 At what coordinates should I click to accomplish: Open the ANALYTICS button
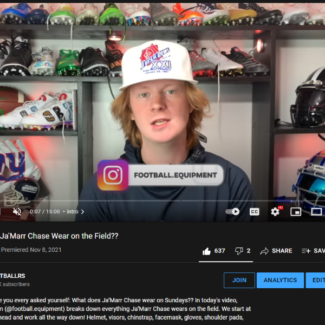pos(280,280)
